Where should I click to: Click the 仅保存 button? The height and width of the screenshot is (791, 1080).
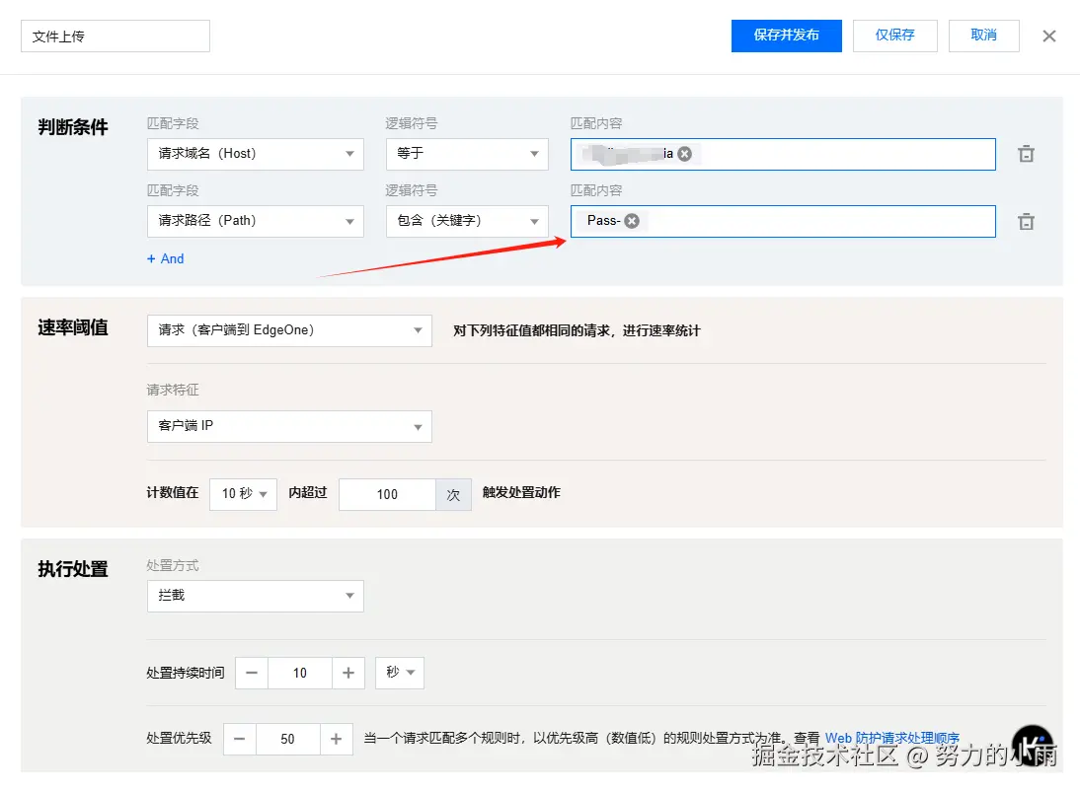click(x=894, y=36)
